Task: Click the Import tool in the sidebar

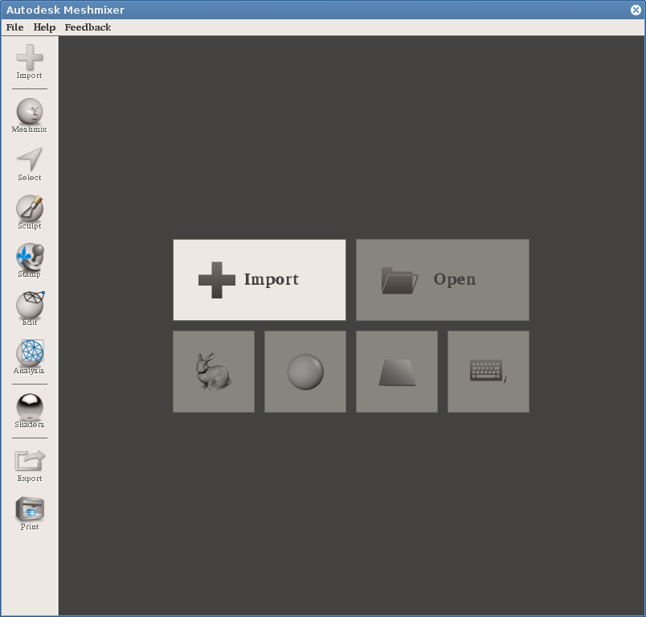Action: click(x=29, y=62)
